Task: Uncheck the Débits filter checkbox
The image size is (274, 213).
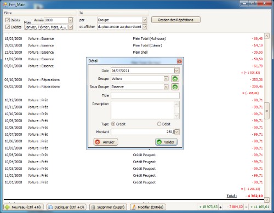Action: (8, 20)
